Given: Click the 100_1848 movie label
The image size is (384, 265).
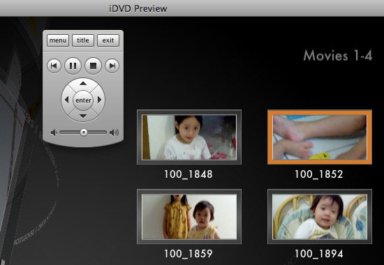Looking at the screenshot, I should pos(189,174).
